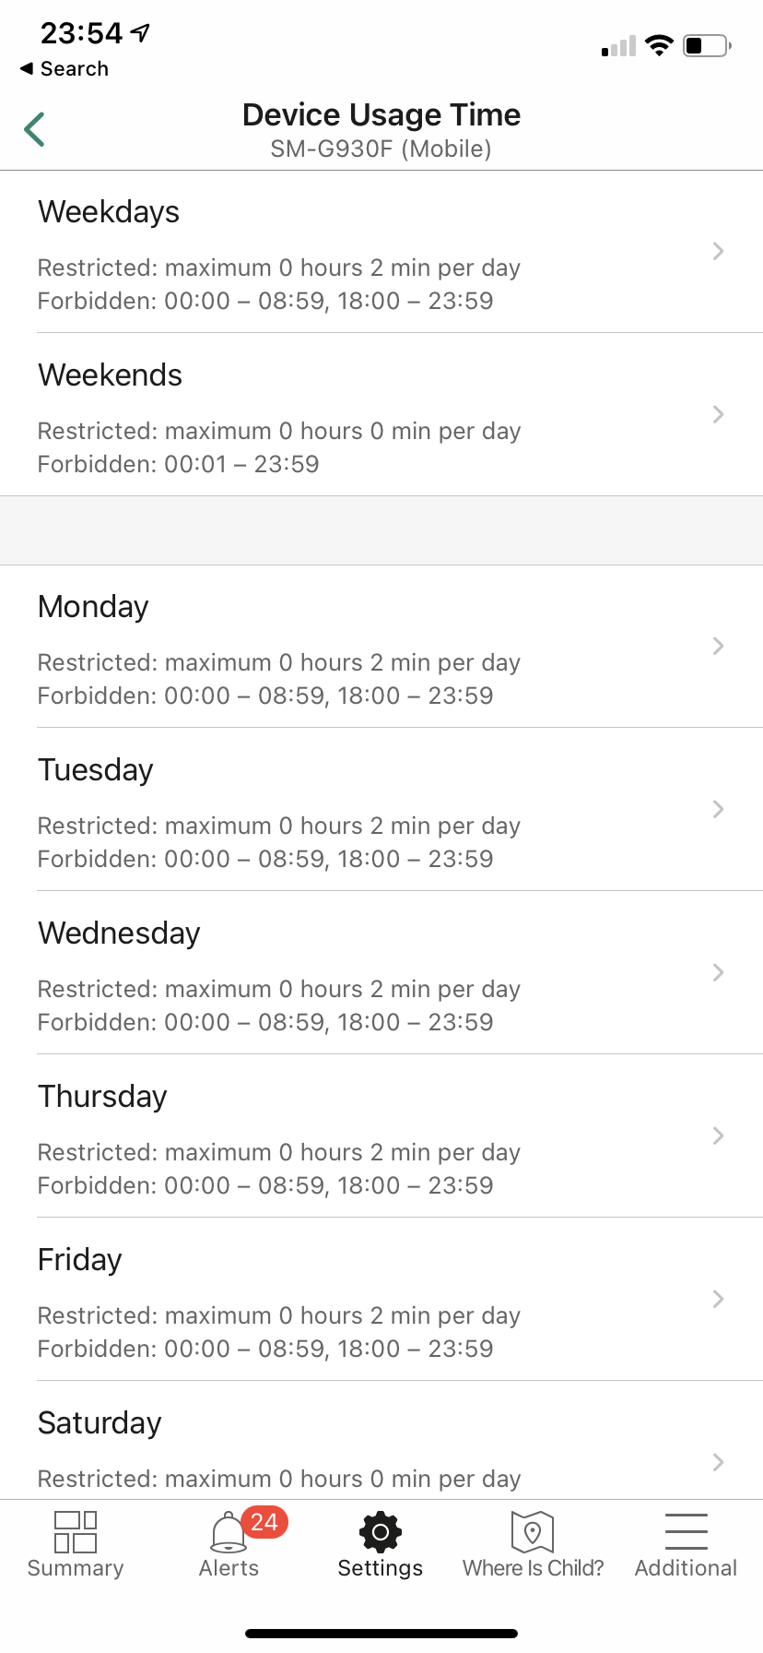Open the Wednesday usage settings
Screen dimensions: 763x1653
click(369, 973)
